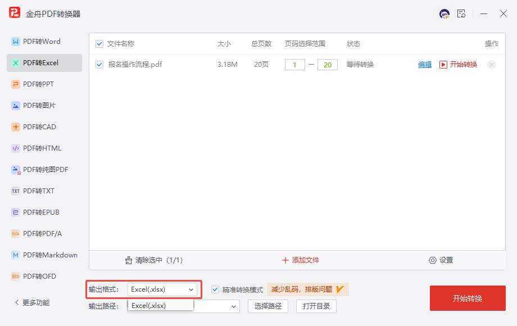Click the 减少乱码, 排版问题 banner
The image size is (517, 326).
coord(307,289)
